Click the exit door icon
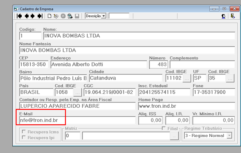Screen dimensions: 241x153 tap(233, 16)
